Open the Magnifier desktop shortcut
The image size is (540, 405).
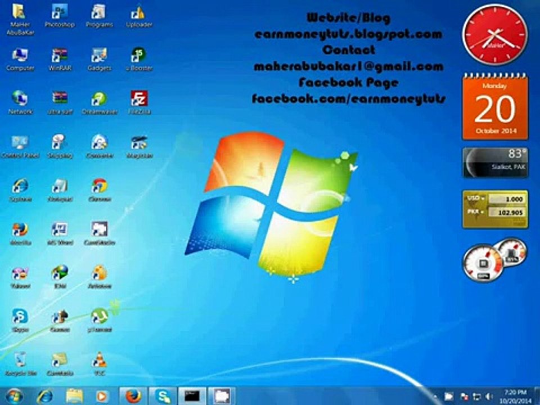coord(139,147)
